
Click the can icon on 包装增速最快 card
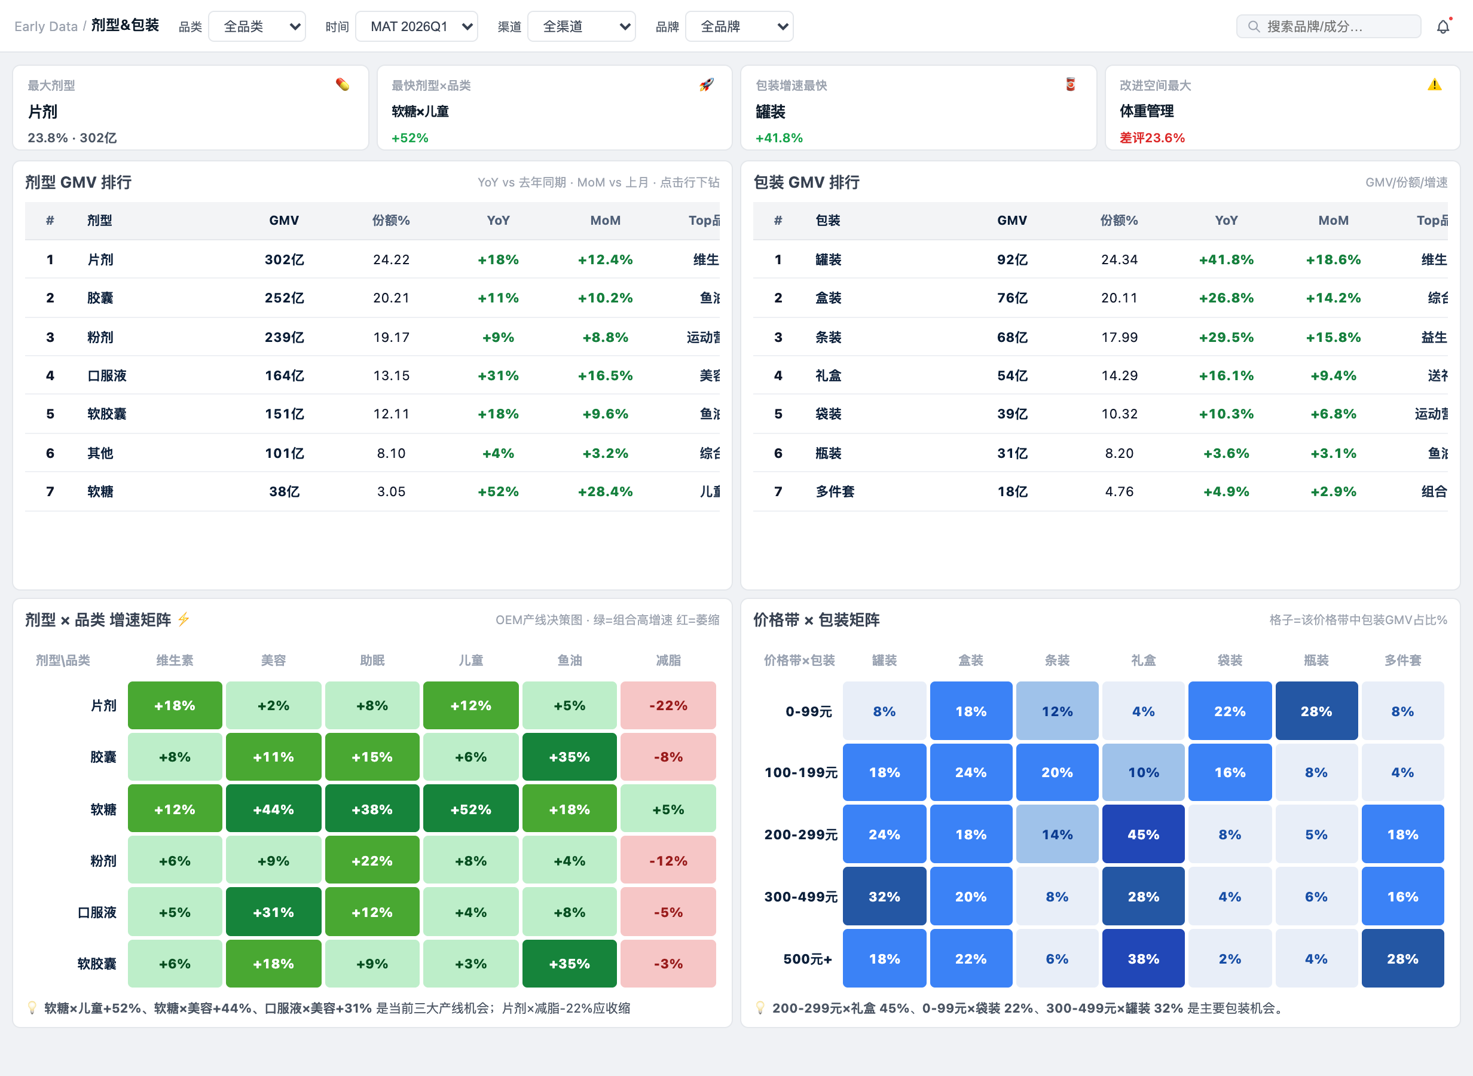tap(1071, 84)
